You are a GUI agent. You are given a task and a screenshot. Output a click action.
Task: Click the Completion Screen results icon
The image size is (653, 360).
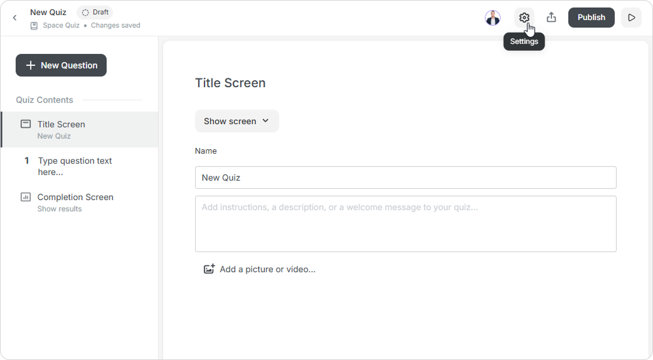26,197
